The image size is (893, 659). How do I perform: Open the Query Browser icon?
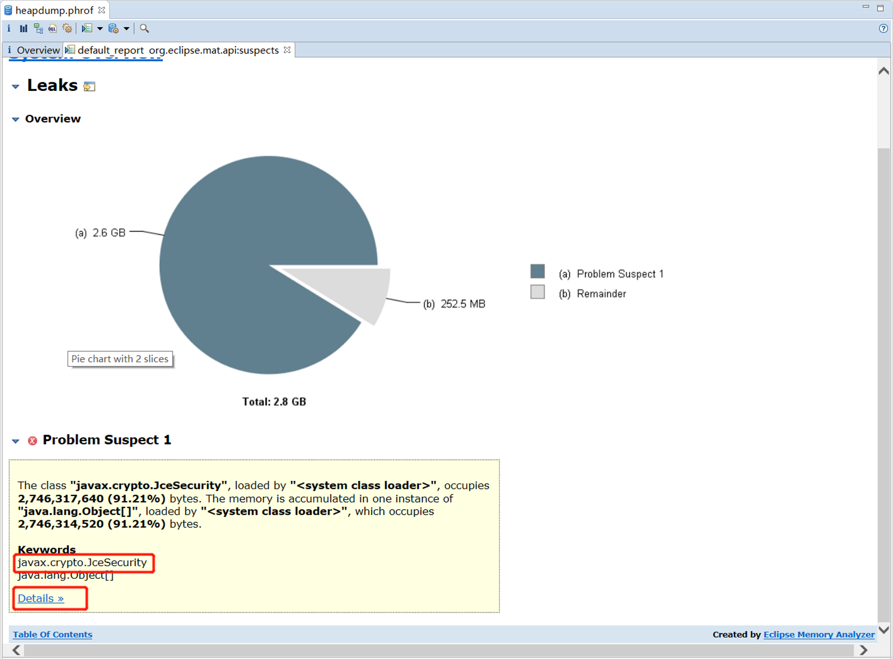coord(113,28)
